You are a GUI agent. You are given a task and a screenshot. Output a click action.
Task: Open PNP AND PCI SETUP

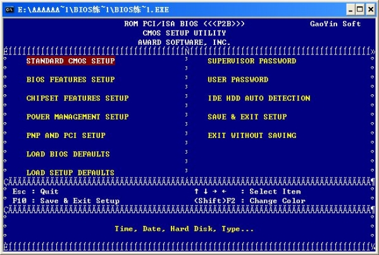tap(66, 135)
